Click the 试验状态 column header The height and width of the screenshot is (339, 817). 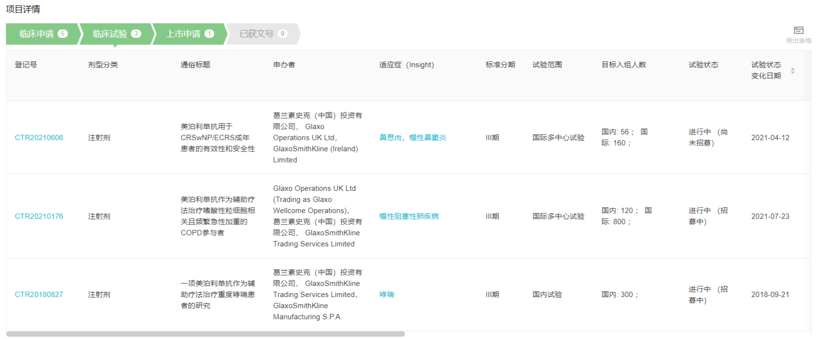[703, 65]
